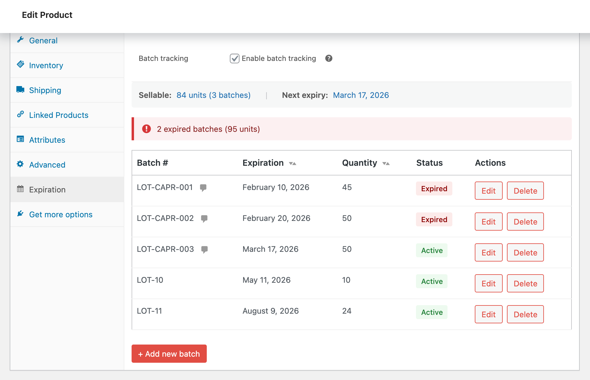Click the Add new batch button
The height and width of the screenshot is (380, 590).
click(x=169, y=354)
